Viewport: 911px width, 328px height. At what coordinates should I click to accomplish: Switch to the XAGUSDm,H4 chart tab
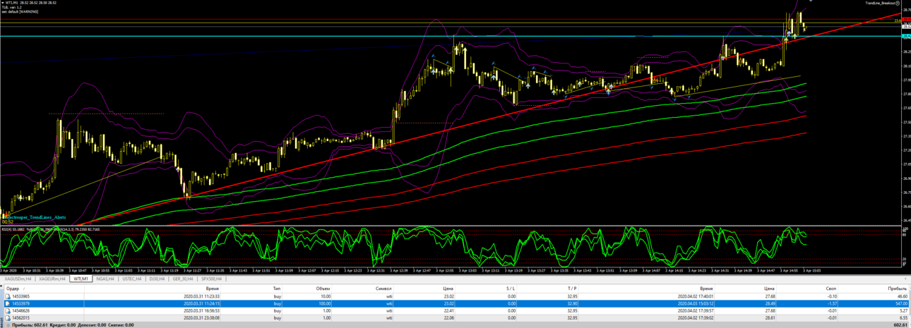click(18, 279)
